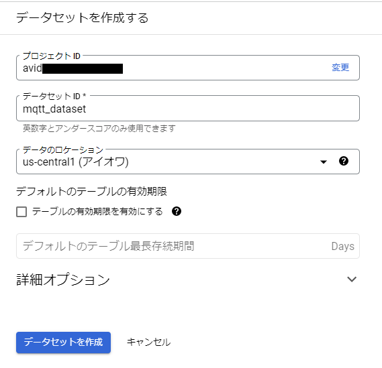Click the プロジェクト ID field showing avid
This screenshot has width=382, height=368.
(188, 68)
